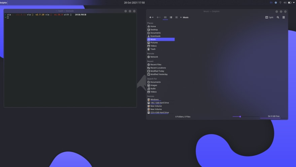Open the Dolphin hamburger menu
The width and height of the screenshot is (296, 167).
284,17
